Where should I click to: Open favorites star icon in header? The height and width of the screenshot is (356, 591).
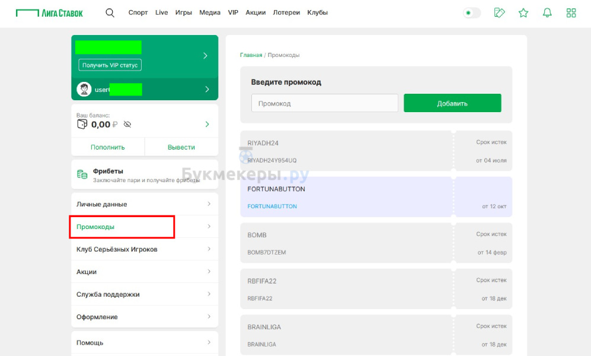(523, 12)
